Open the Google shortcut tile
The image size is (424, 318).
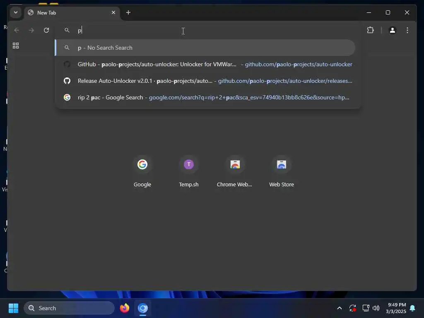(x=142, y=172)
